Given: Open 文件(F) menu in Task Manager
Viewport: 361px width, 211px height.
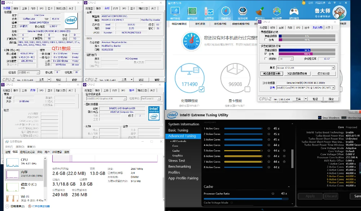Looking at the screenshot, I should coord(9,147).
